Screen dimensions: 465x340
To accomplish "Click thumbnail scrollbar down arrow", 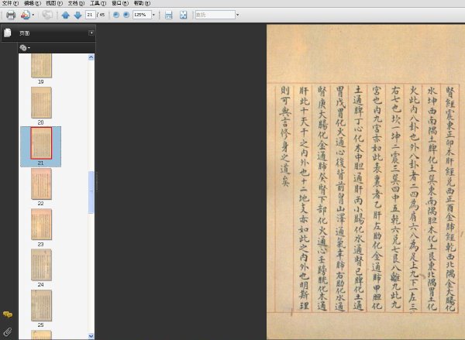I will coord(91,336).
